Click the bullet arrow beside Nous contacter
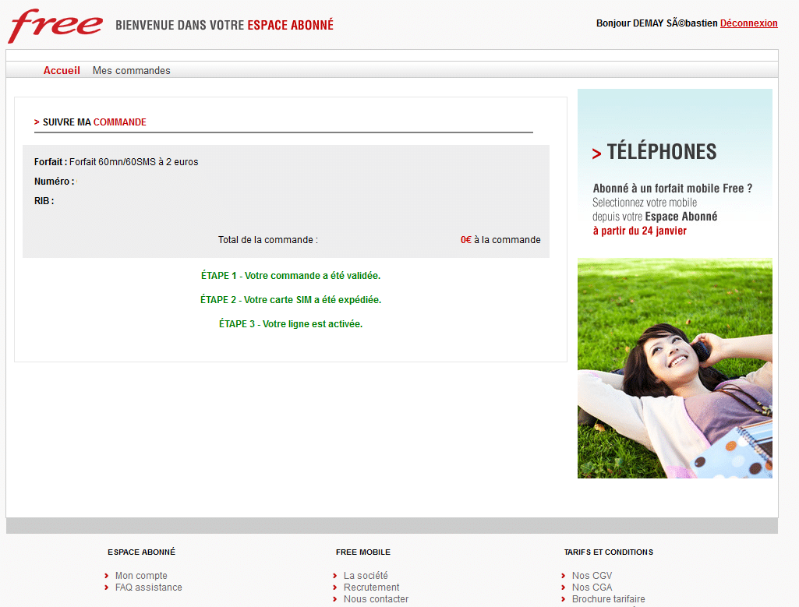Viewport: 799px width, 607px height. (x=334, y=599)
